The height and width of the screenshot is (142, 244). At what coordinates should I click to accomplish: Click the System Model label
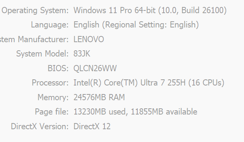tap(43, 54)
